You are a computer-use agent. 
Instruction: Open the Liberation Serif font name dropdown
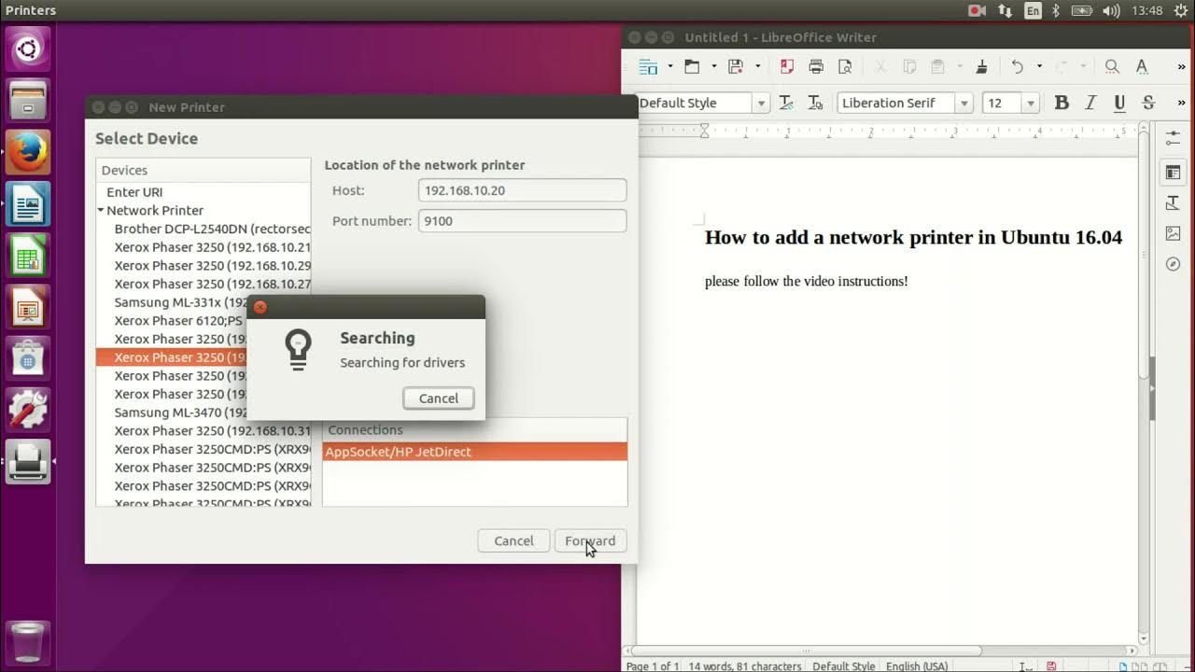963,104
